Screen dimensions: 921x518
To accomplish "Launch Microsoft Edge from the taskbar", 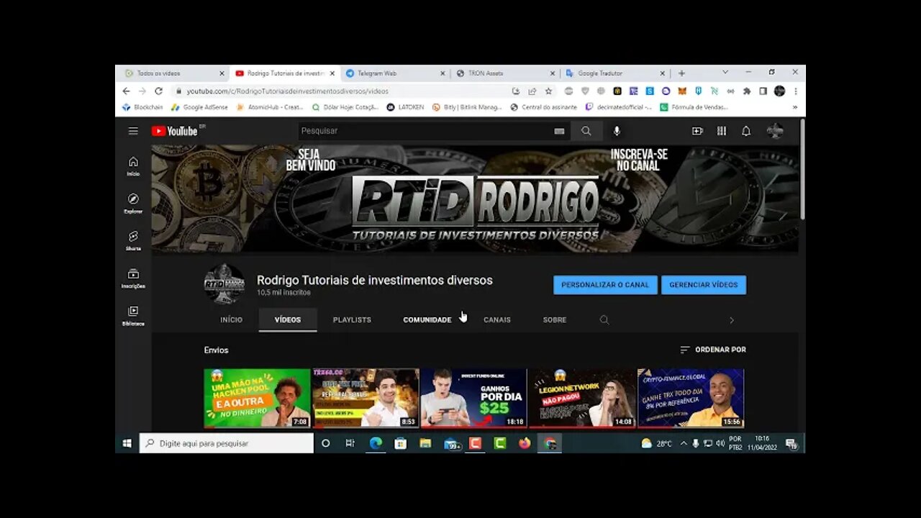I will 376,443.
